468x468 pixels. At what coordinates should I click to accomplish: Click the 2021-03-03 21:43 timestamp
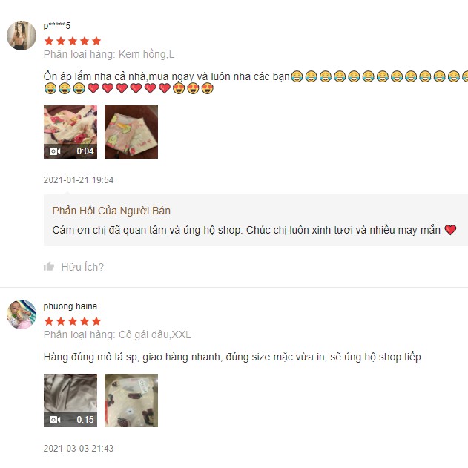tap(79, 448)
